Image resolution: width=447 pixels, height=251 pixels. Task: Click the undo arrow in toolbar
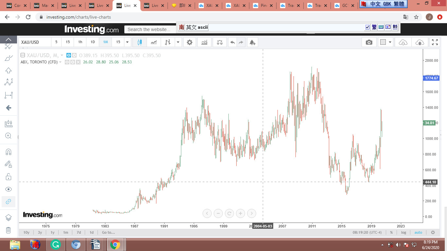[x=232, y=42]
